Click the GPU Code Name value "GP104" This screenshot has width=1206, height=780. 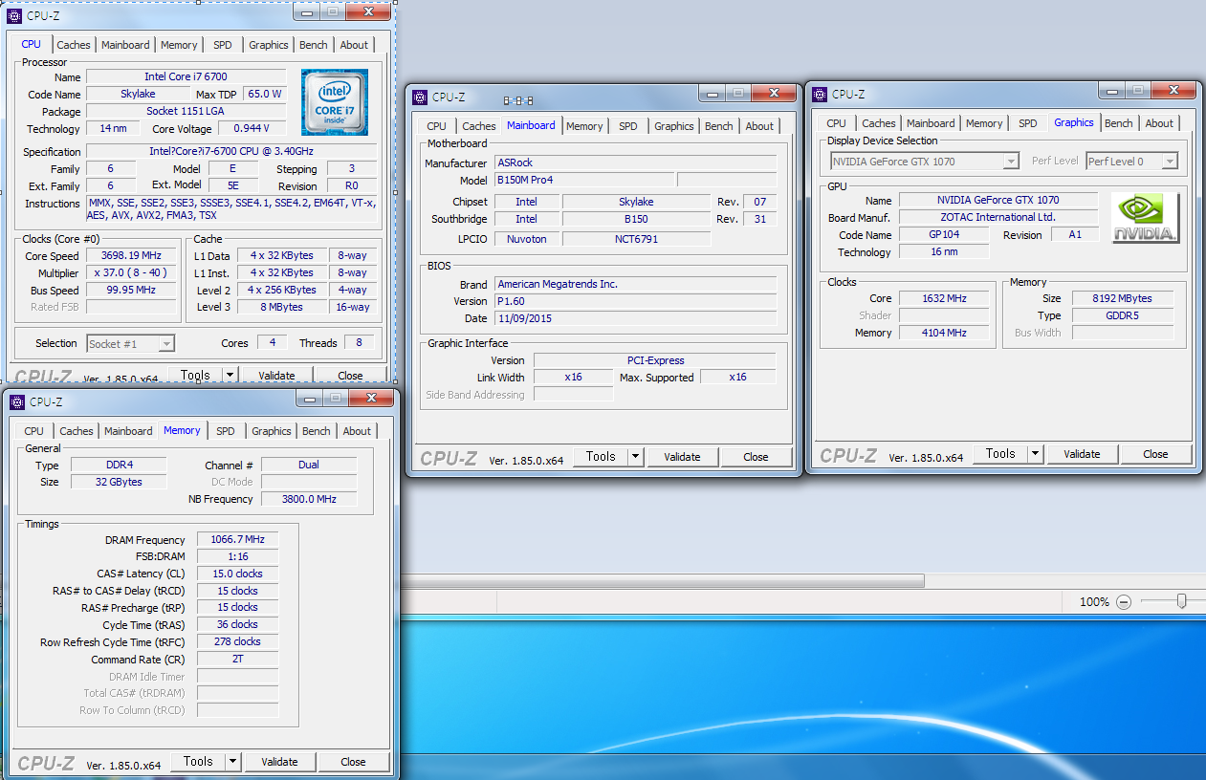coord(944,235)
